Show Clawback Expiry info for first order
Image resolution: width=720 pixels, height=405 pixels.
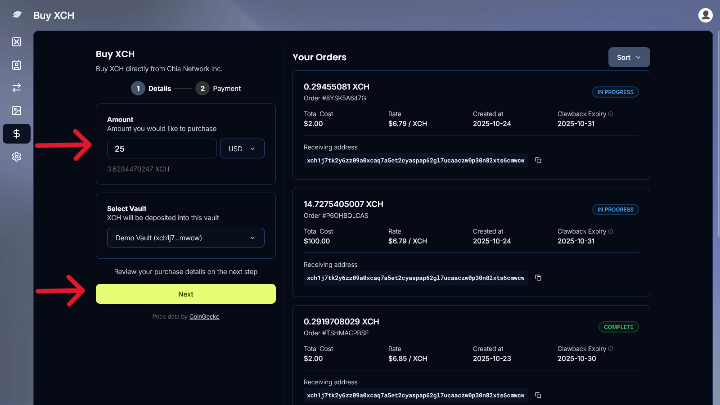point(611,114)
